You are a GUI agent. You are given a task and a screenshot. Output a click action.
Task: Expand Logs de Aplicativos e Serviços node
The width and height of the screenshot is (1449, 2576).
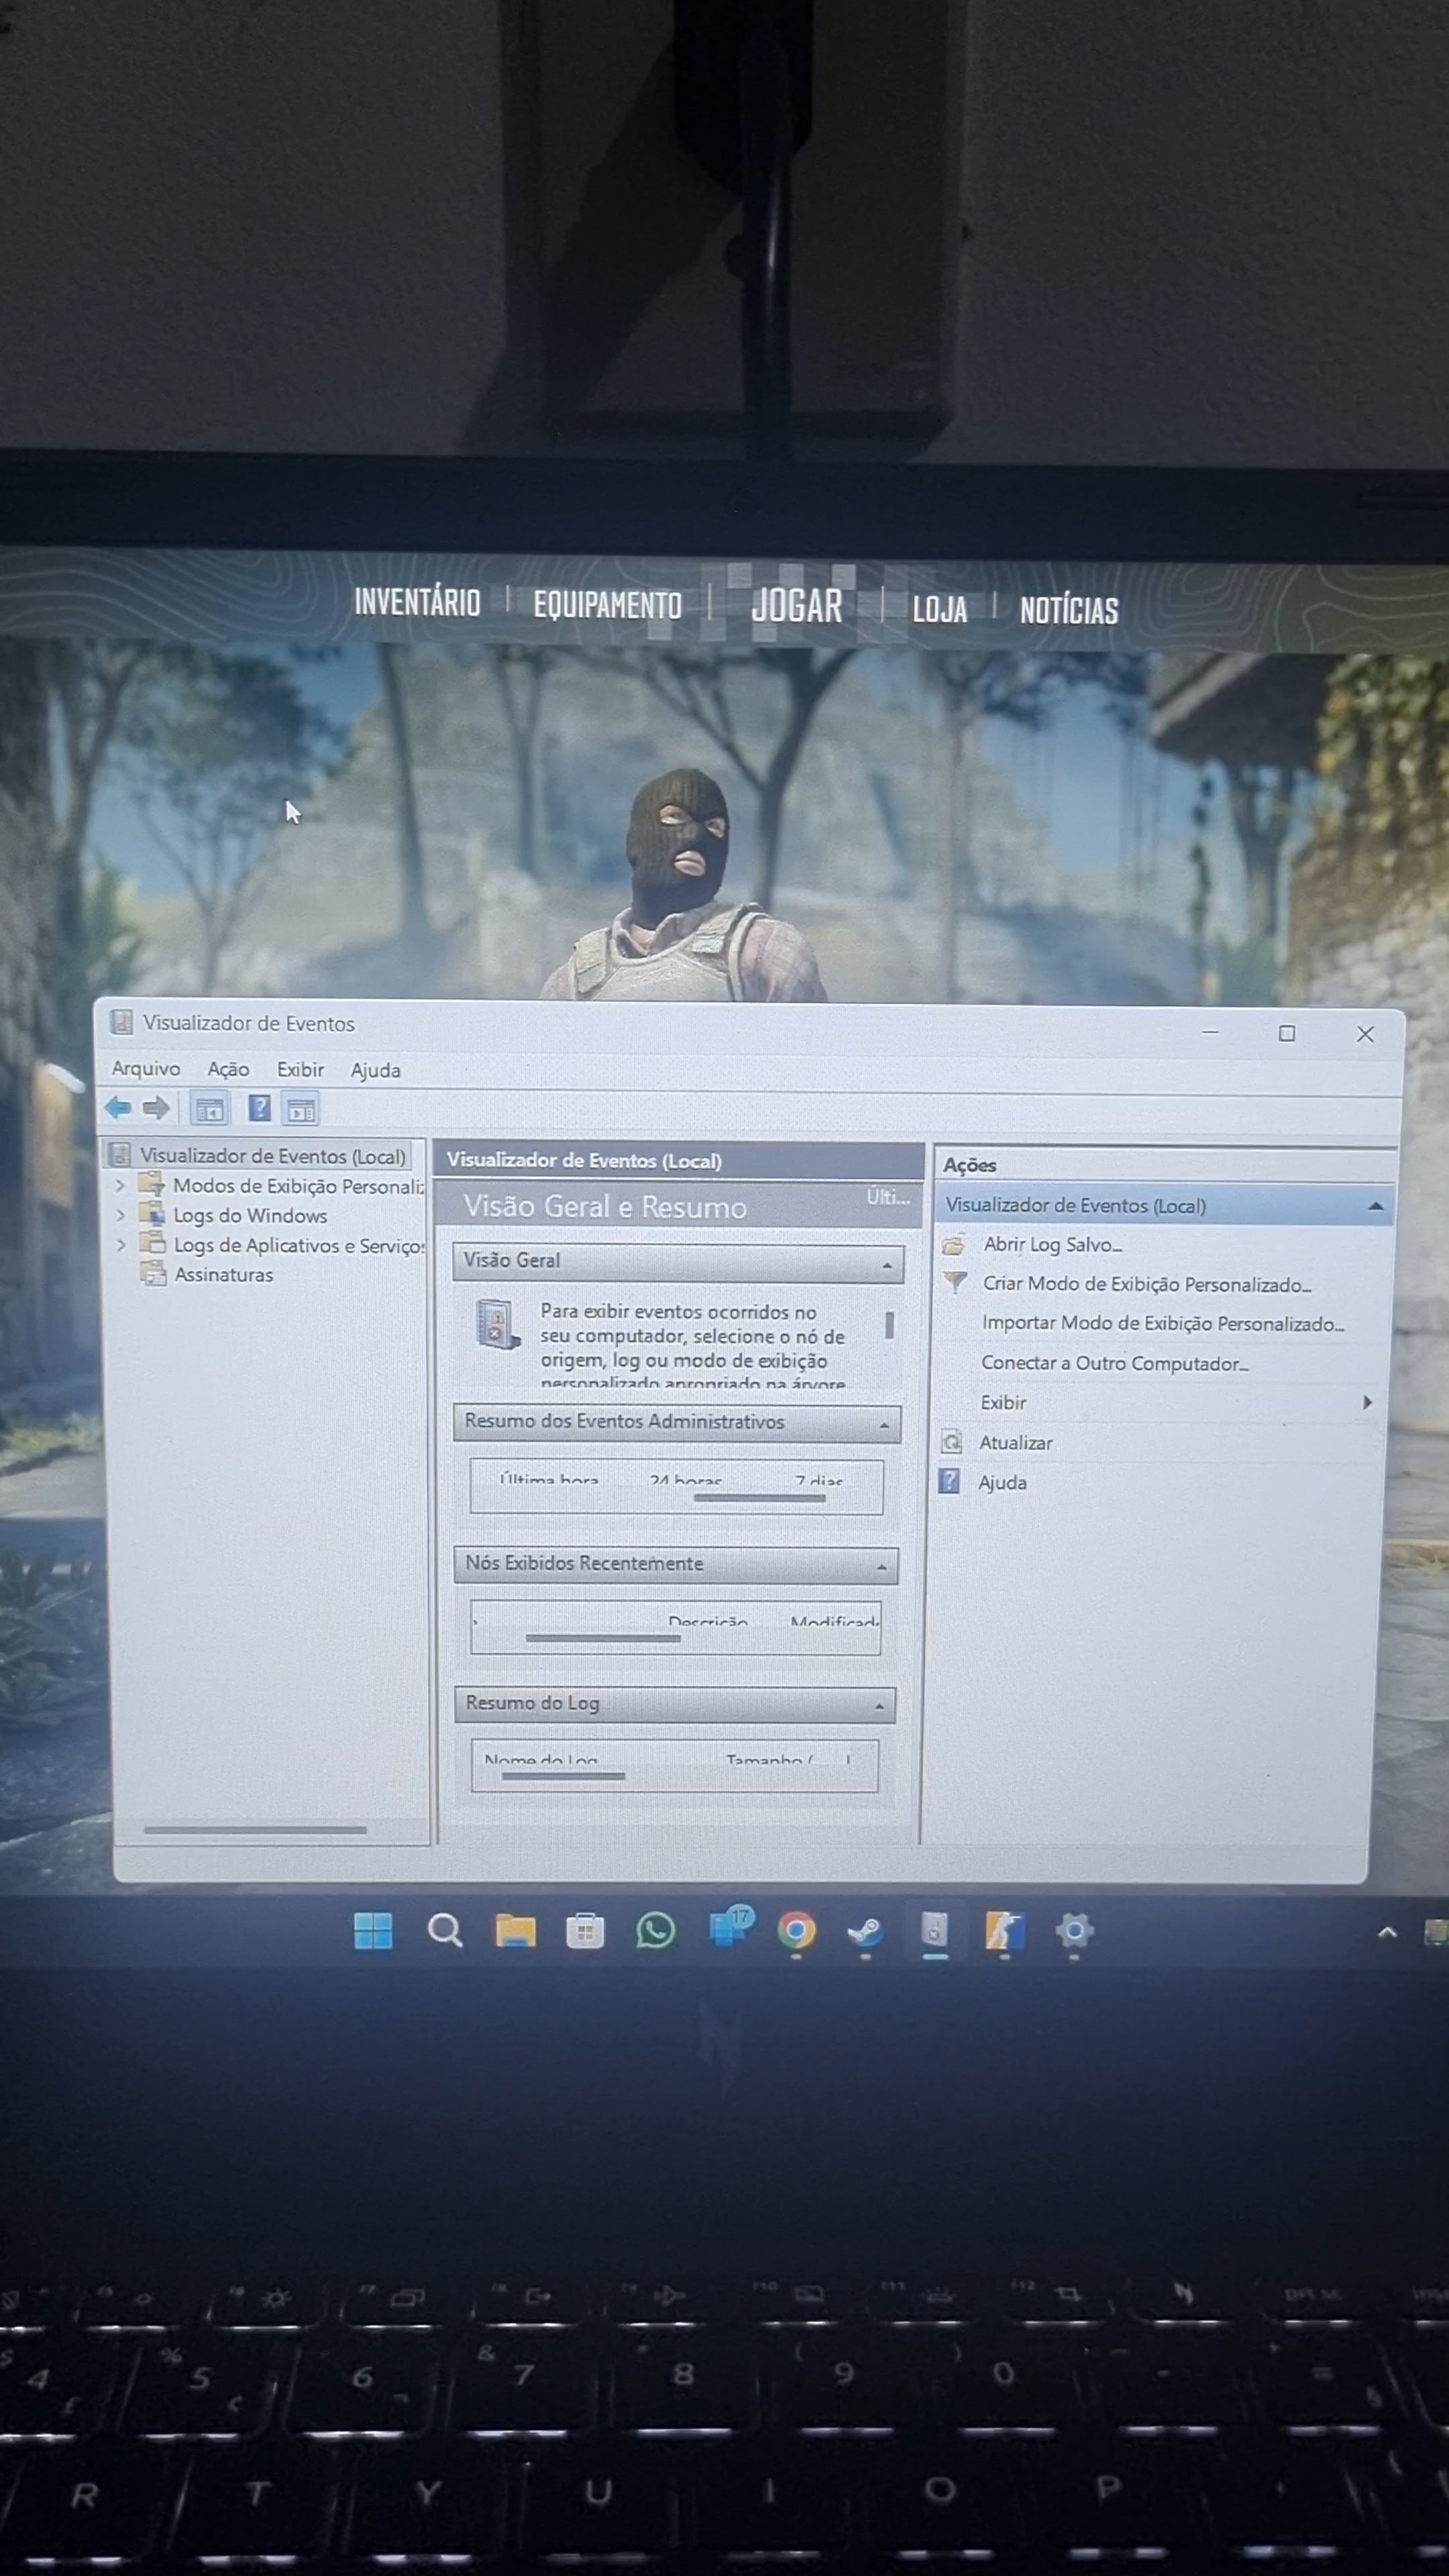(x=121, y=1245)
